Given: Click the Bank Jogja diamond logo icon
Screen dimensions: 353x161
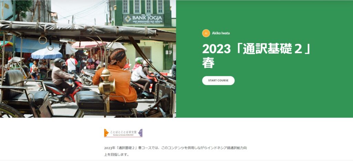Looking at the screenshot, I should point(128,19).
